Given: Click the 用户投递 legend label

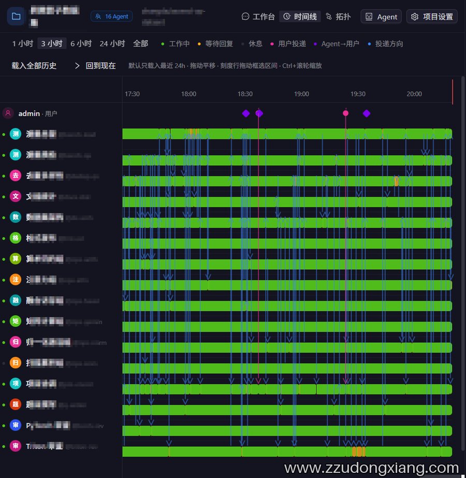Looking at the screenshot, I should click(292, 44).
